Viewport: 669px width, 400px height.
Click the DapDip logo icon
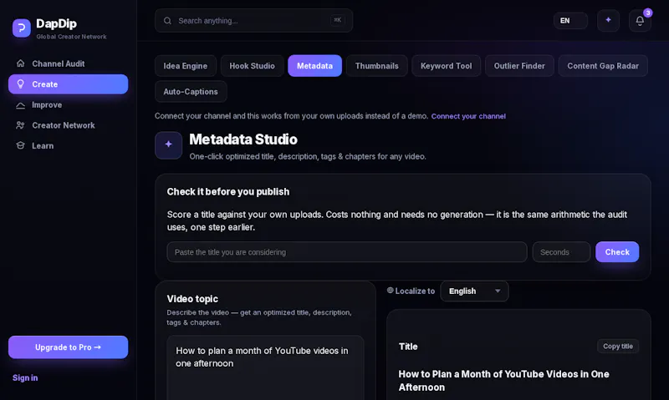coord(22,28)
